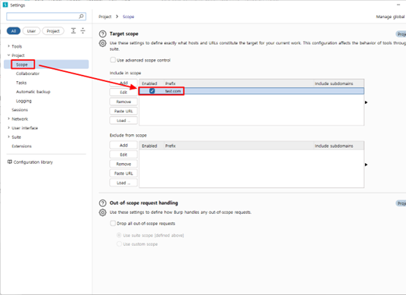This screenshot has width=406, height=295.
Task: Select the test.com prefix cell
Action: (239, 91)
